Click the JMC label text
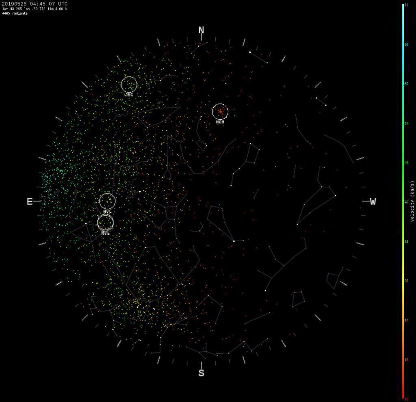The height and width of the screenshot is (402, 416). 129,94
